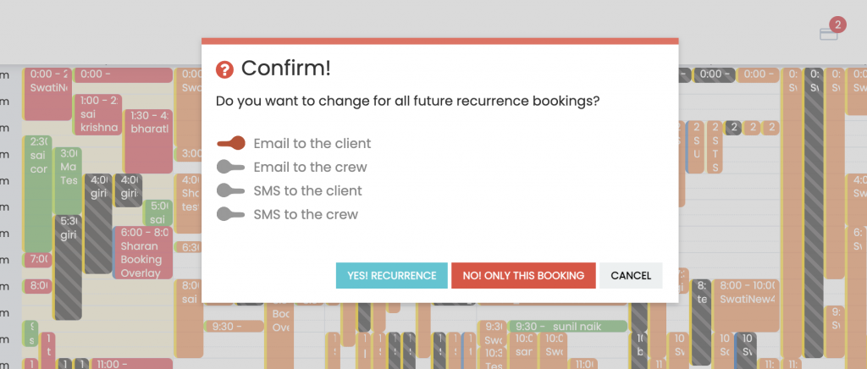Cancel the confirm dialog

pos(631,276)
